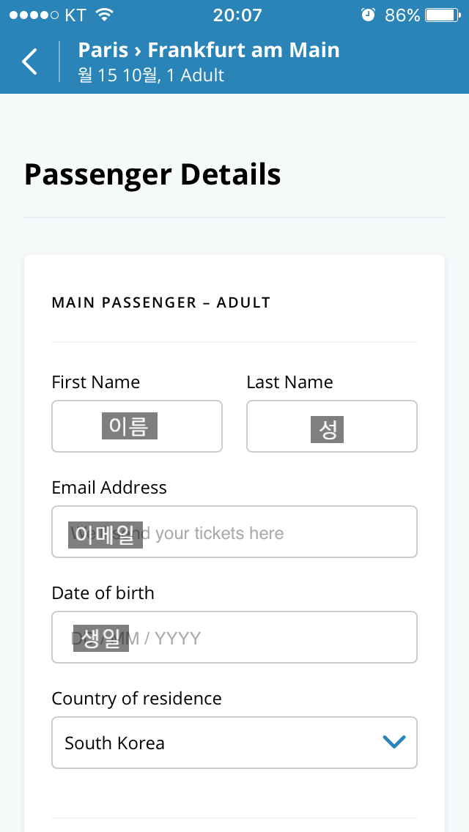The height and width of the screenshot is (832, 469).
Task: Open the South Korea country dropdown
Action: [x=220, y=743]
